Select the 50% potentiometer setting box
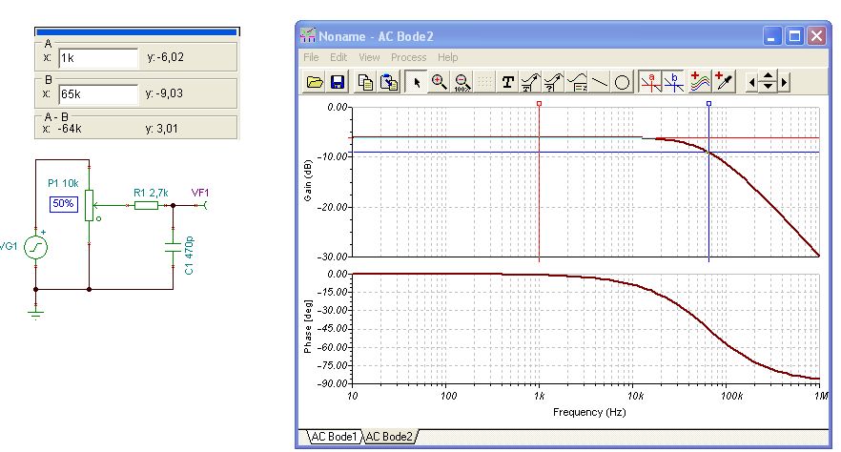 point(63,204)
